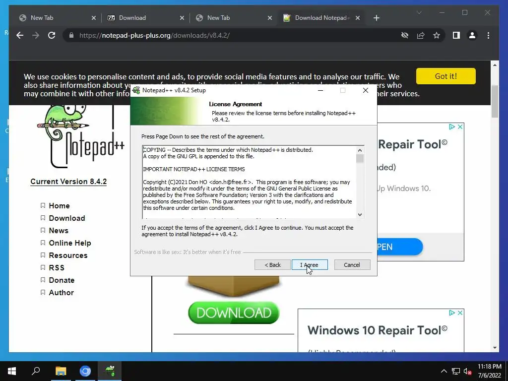The image size is (508, 381).
Task: Click the box image above DOWNLOAD button
Action: click(234, 286)
